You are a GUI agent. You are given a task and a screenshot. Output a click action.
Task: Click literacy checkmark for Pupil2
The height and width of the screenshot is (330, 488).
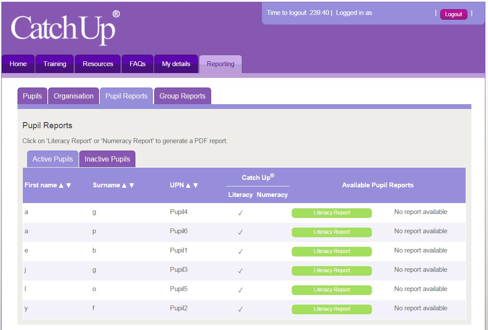tap(240, 309)
